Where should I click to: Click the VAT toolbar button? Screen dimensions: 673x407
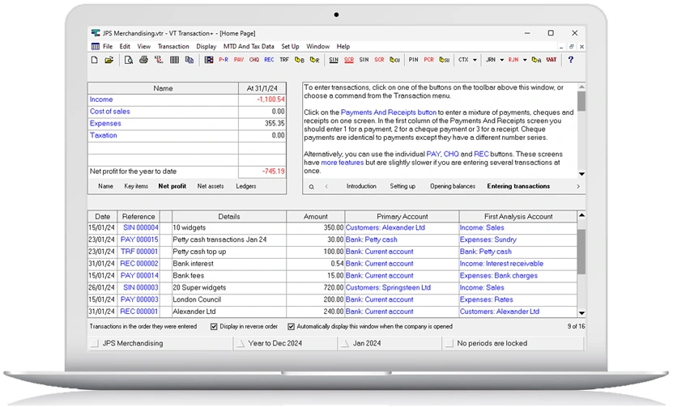[x=552, y=60]
